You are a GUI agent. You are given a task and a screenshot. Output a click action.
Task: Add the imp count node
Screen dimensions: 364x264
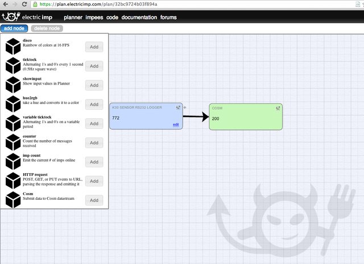[x=94, y=162]
